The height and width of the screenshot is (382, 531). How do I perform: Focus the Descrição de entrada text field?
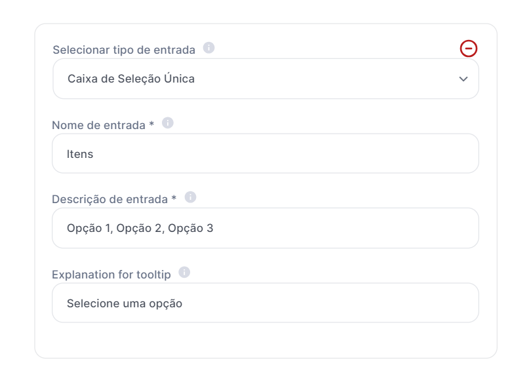tap(265, 228)
